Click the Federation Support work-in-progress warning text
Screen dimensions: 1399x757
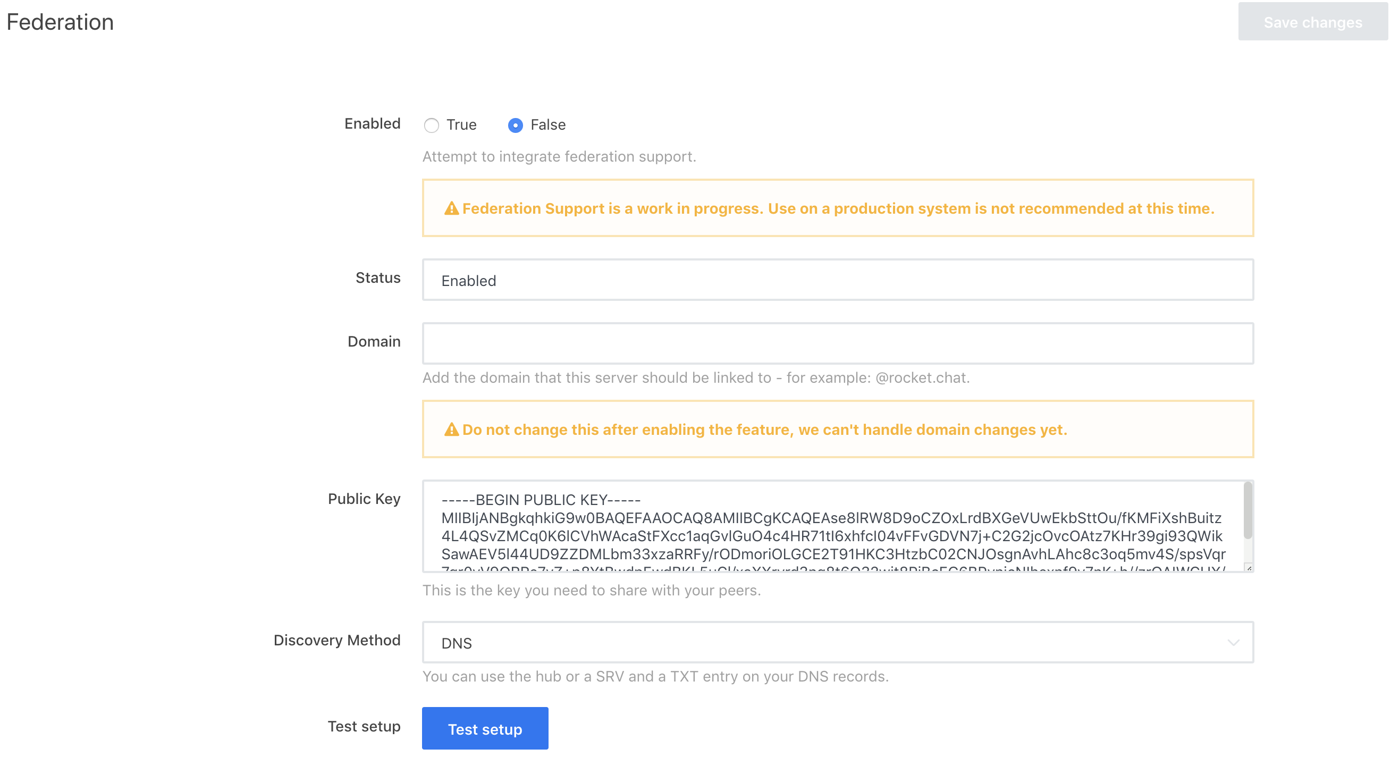(x=838, y=208)
